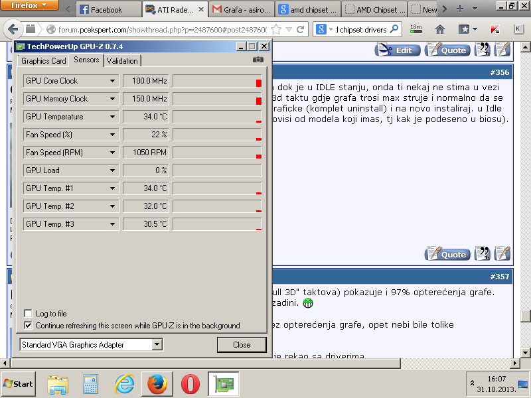Open the Standard VGA Graphics Adapter selector
Image resolution: width=531 pixels, height=398 pixels.
tap(157, 344)
